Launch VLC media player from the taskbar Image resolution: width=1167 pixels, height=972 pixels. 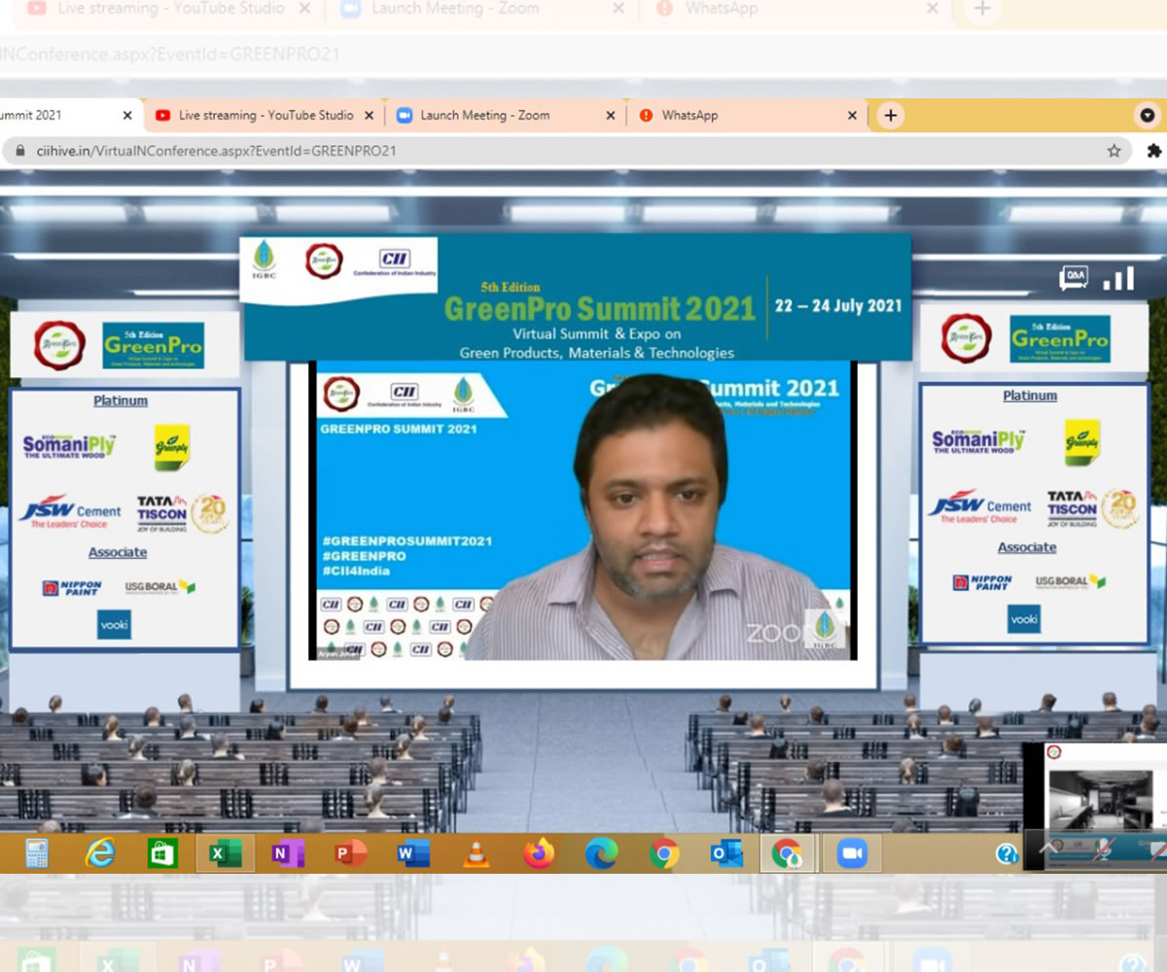pyautogui.click(x=476, y=853)
